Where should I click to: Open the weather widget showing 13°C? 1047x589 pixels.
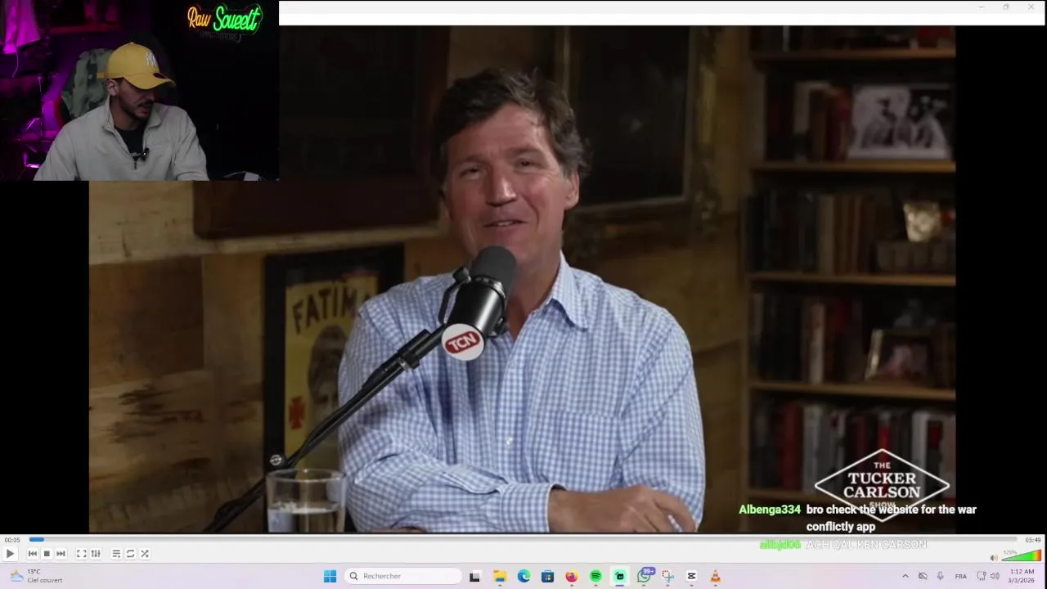tap(35, 576)
